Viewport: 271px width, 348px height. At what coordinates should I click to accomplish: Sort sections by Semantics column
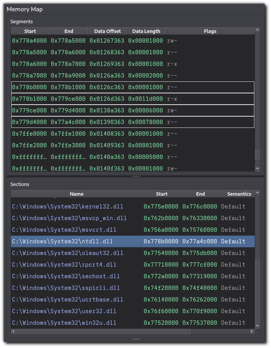(x=239, y=194)
